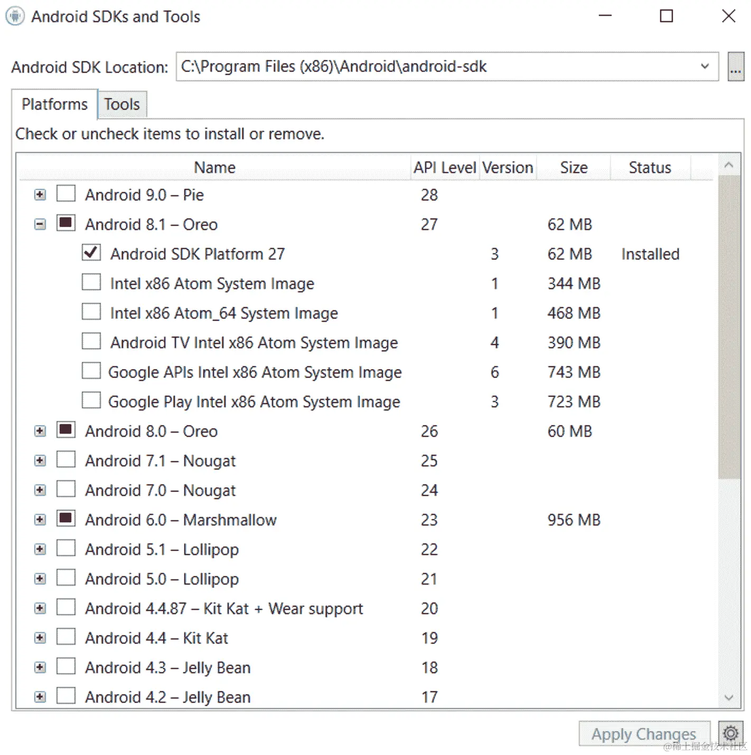The width and height of the screenshot is (751, 755).
Task: Expand the Android 9.0 – Pie node
Action: pos(40,195)
